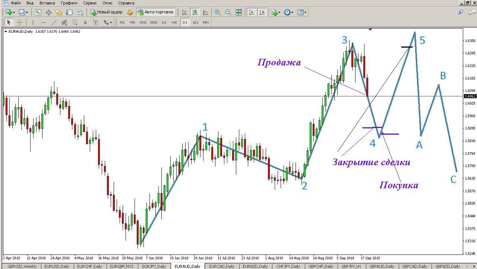The height and width of the screenshot is (269, 477).
Task: Activate the crosshair cursor mode
Action: click(x=20, y=22)
